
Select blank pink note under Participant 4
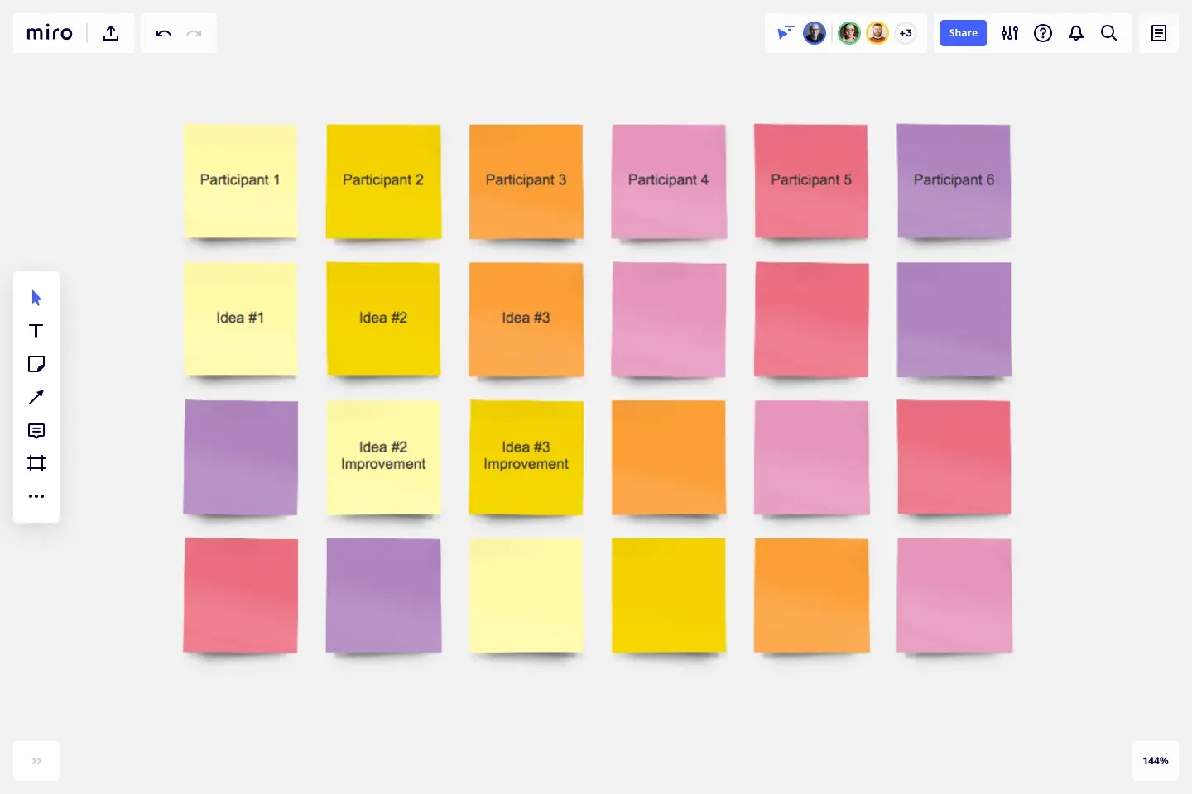tap(669, 319)
